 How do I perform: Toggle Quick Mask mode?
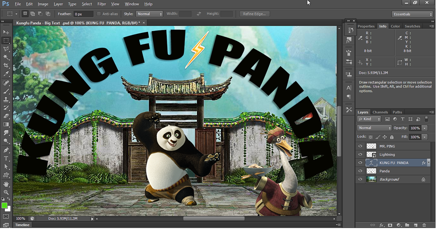click(x=6, y=216)
